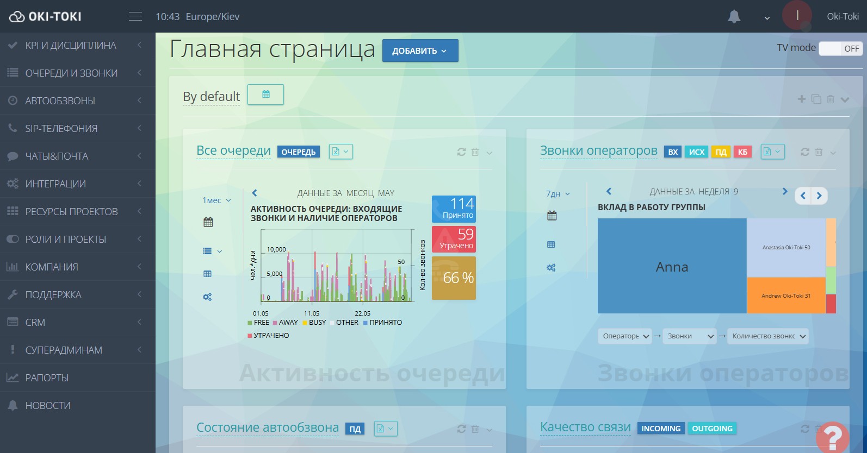Copy dashboard with duplicate icon
The image size is (867, 453).
pyautogui.click(x=816, y=99)
